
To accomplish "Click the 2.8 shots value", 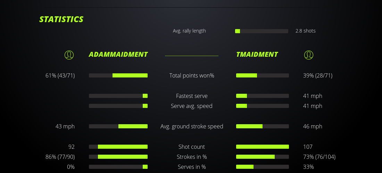I will (x=306, y=31).
